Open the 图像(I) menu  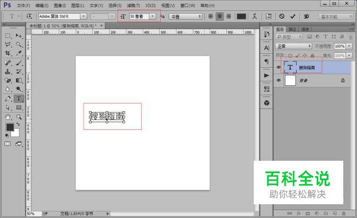(60, 6)
